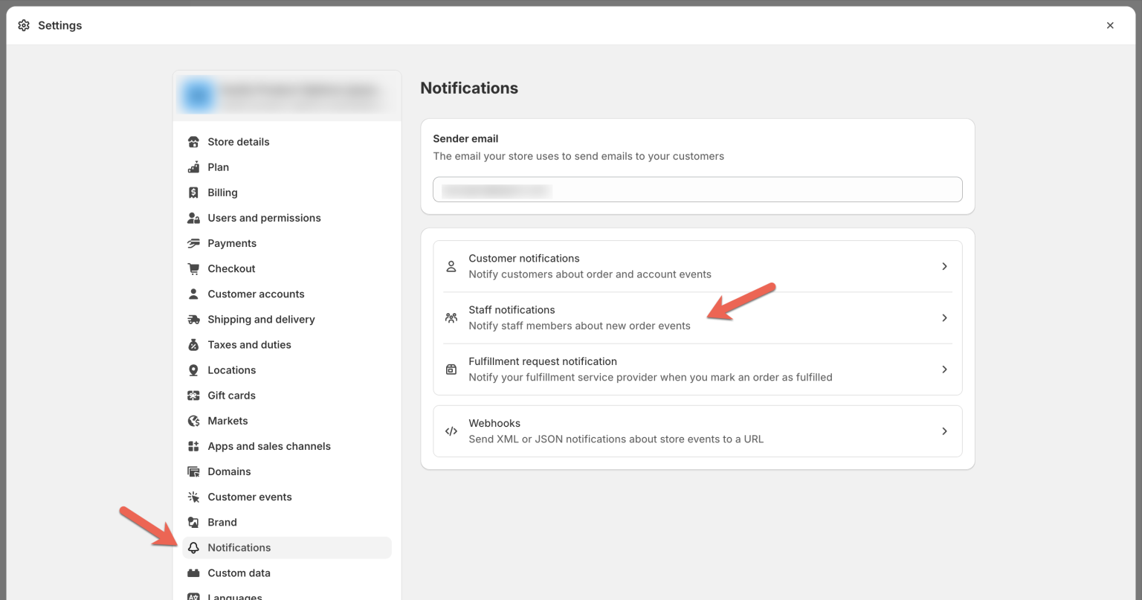1142x600 pixels.
Task: Click the Shipping and delivery truck icon
Action: point(193,319)
